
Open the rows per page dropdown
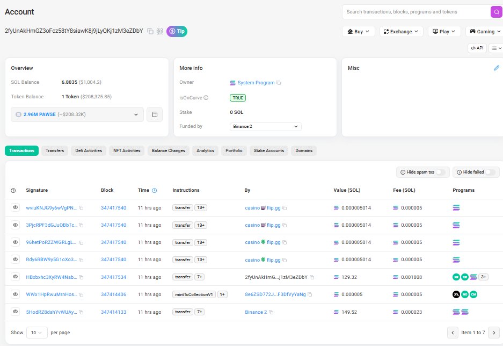point(37,333)
